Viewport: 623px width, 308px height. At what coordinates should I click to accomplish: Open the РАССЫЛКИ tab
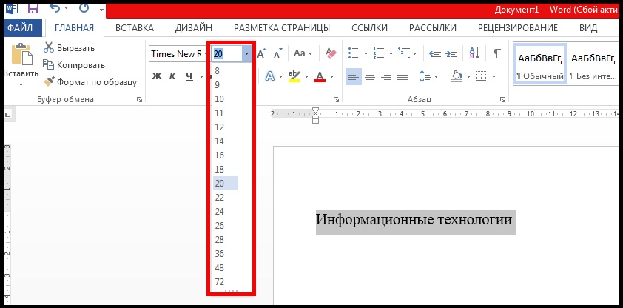tap(433, 28)
